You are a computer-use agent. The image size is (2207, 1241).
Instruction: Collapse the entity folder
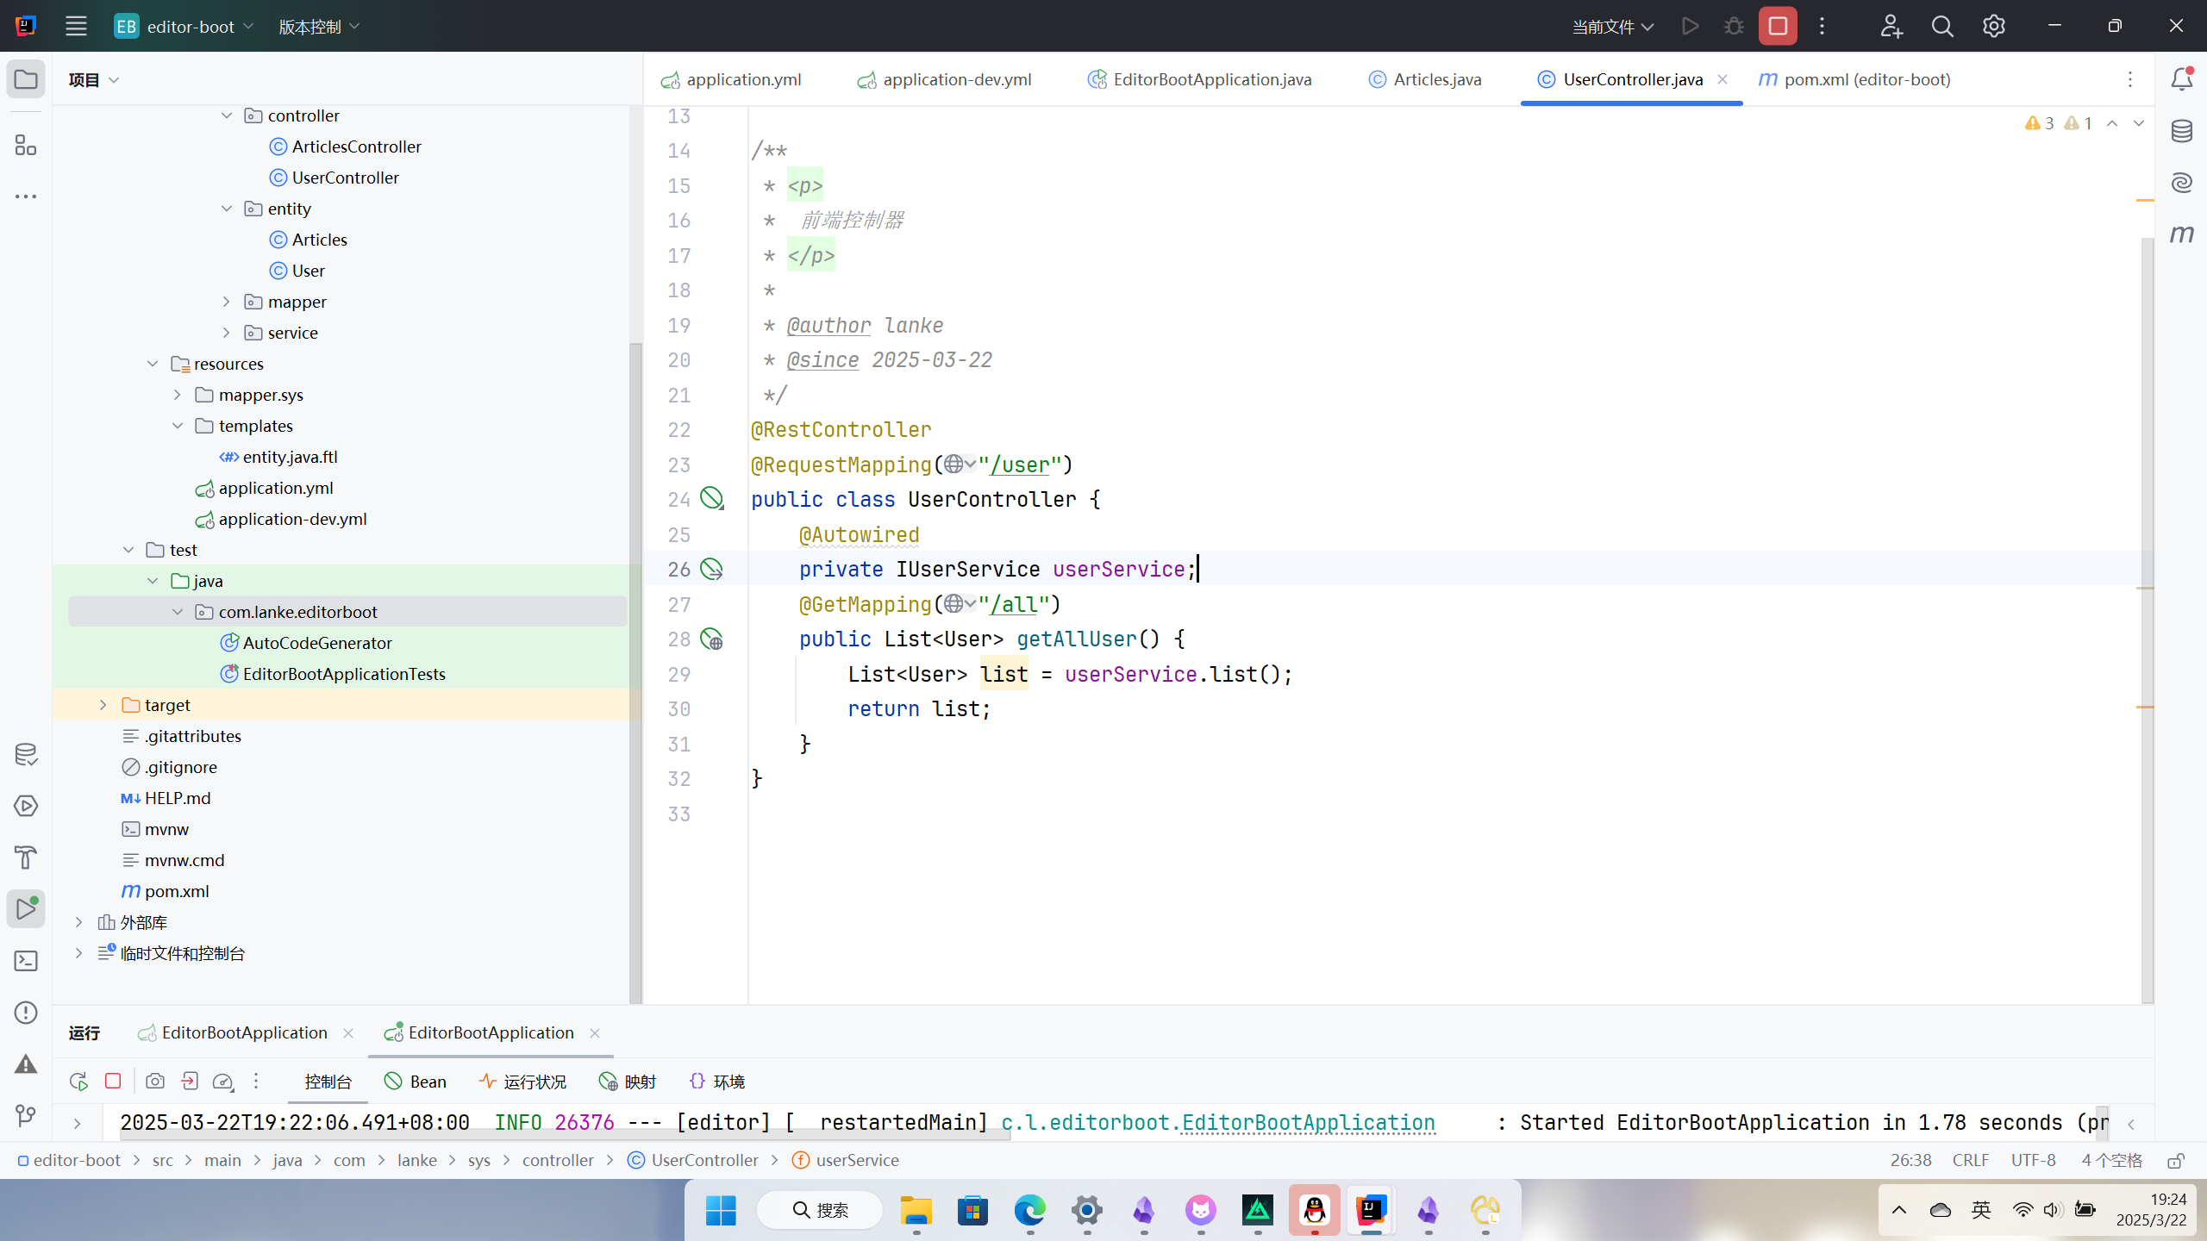pos(227,209)
